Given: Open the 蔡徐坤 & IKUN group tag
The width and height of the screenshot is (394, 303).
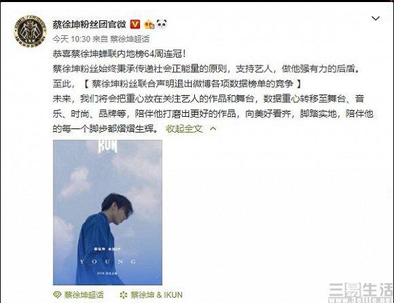Looking at the screenshot, I should (x=156, y=295).
